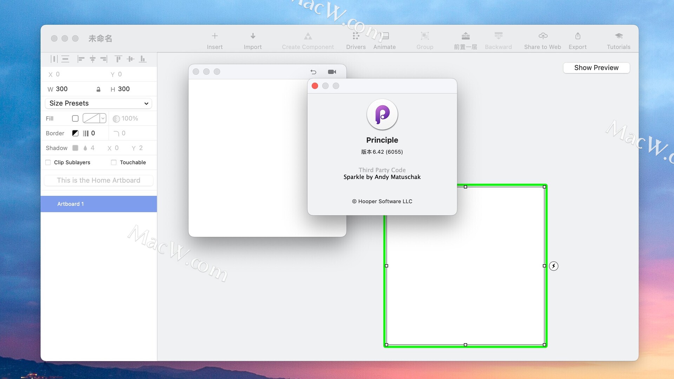
Task: Click the record video camera icon
Action: [332, 72]
